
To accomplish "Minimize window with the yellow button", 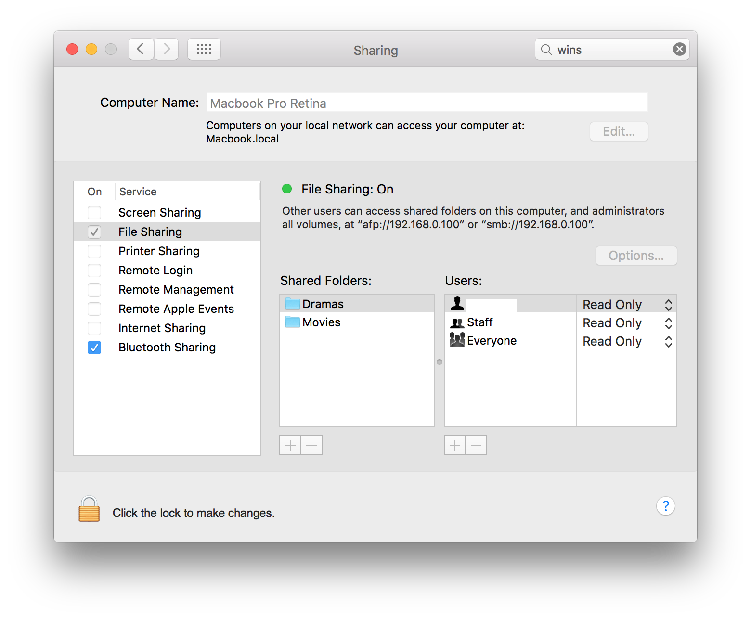I will pos(91,49).
